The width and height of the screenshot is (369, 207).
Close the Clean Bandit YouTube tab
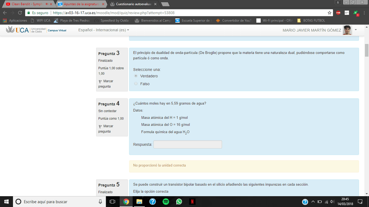(x=51, y=4)
